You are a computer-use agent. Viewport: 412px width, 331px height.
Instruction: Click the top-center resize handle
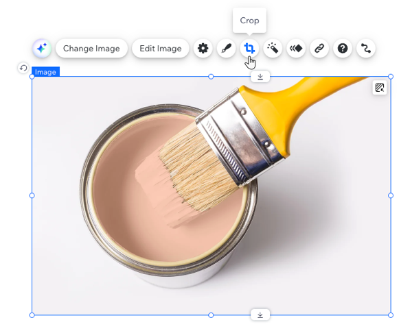tap(211, 77)
